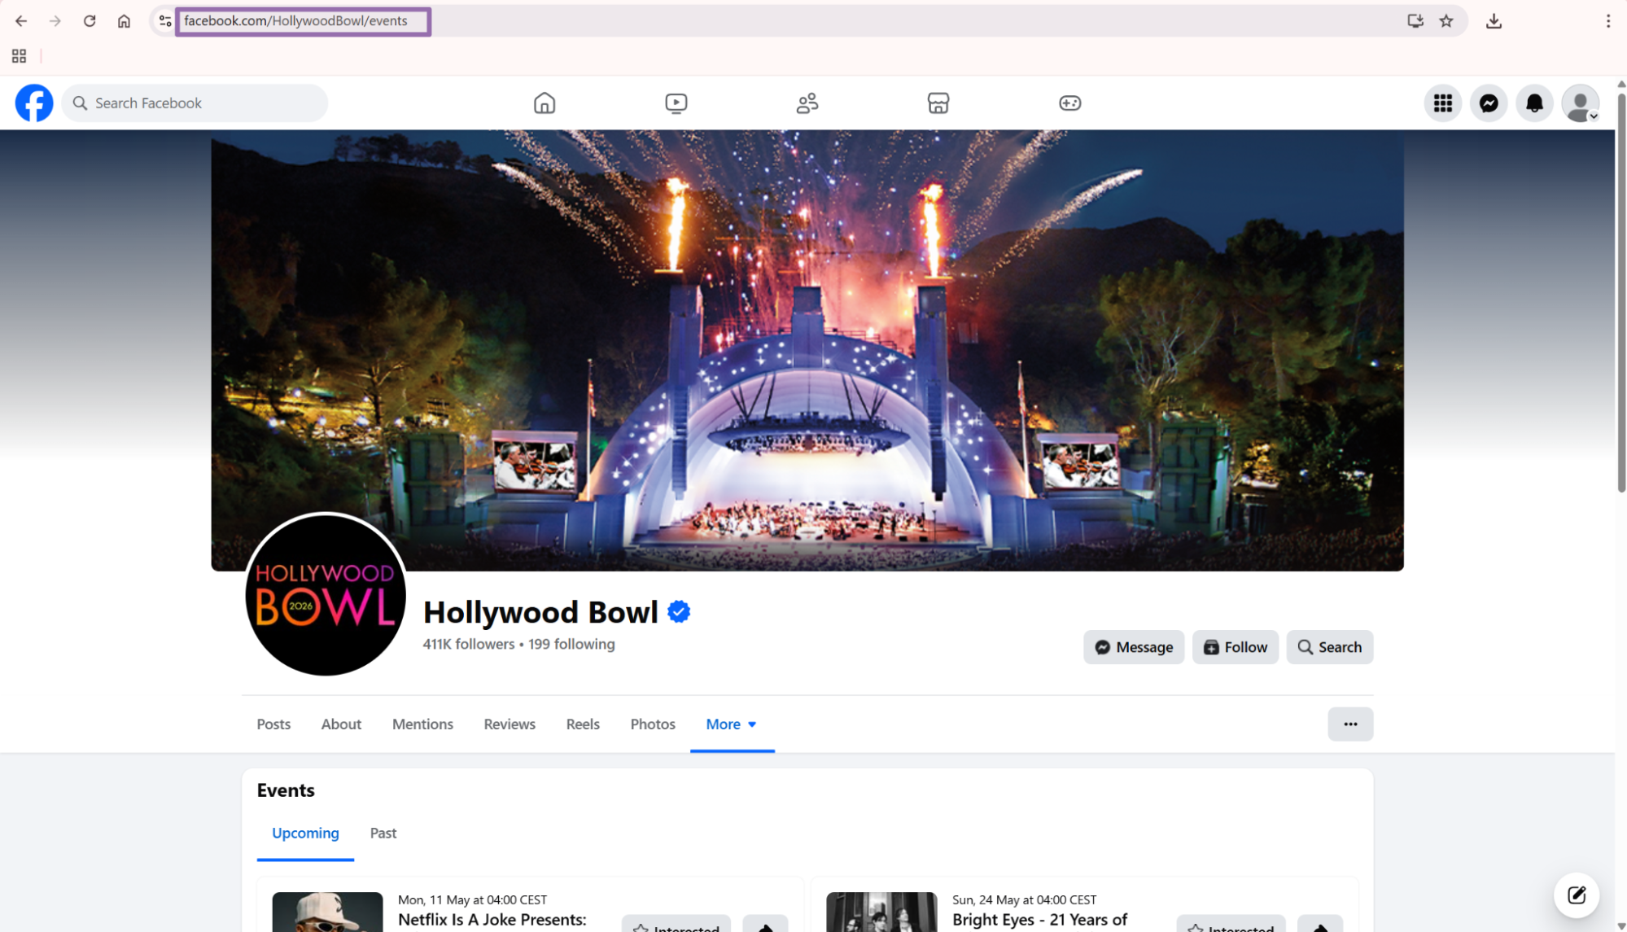1627x932 pixels.
Task: Go back with the browser back arrow
Action: [21, 21]
